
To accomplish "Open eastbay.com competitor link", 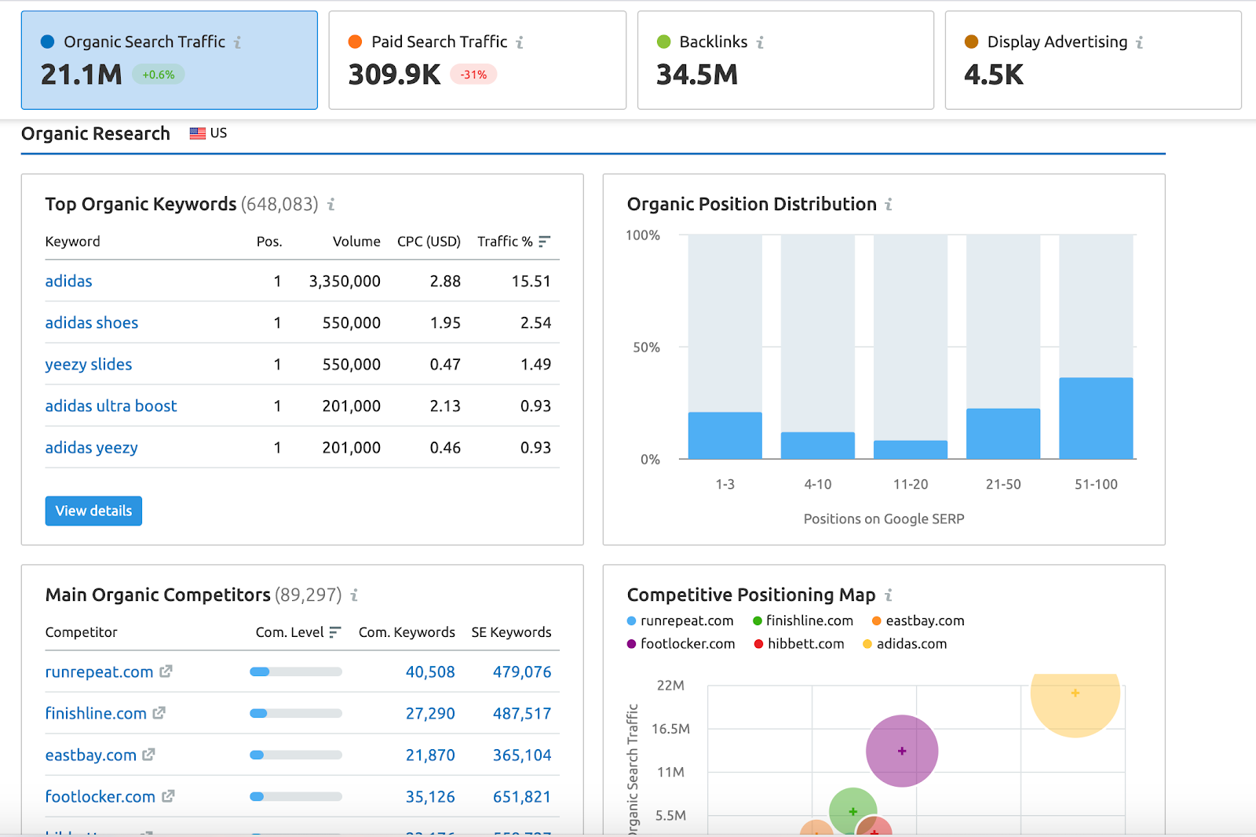I will coord(91,755).
